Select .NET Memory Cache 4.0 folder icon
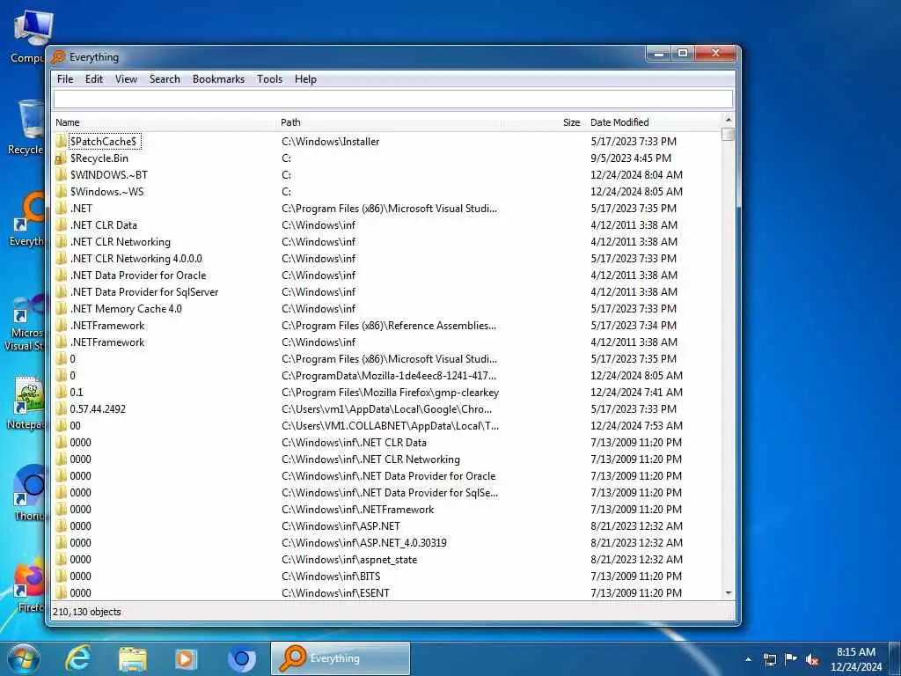This screenshot has width=901, height=676. pyautogui.click(x=62, y=309)
